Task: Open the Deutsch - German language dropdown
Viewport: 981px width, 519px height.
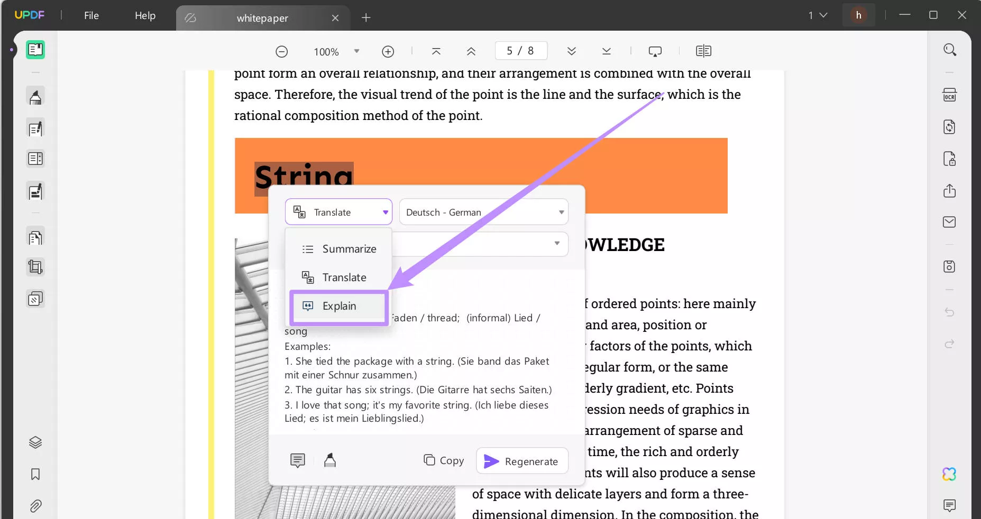Action: coord(484,212)
